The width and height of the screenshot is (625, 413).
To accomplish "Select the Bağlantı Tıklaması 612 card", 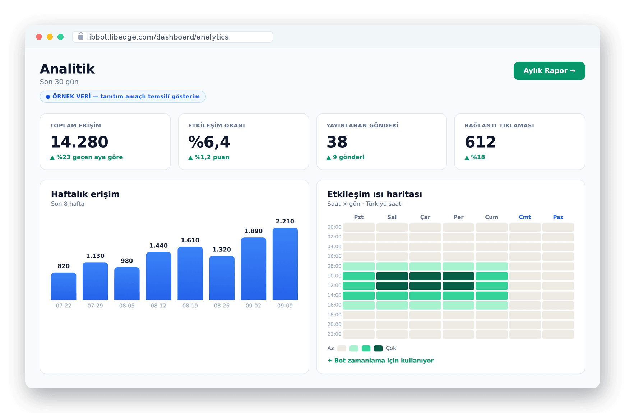I will click(519, 141).
